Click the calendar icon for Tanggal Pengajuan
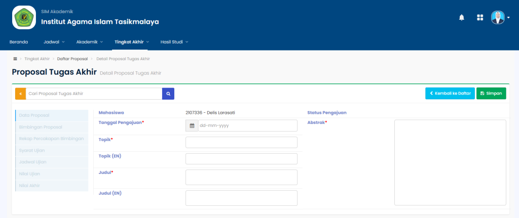 192,125
